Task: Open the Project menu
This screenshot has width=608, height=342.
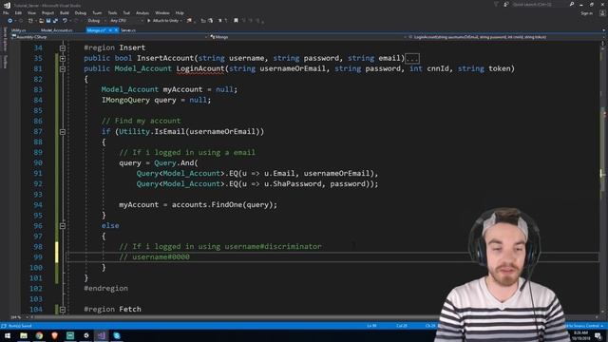Action: point(47,12)
